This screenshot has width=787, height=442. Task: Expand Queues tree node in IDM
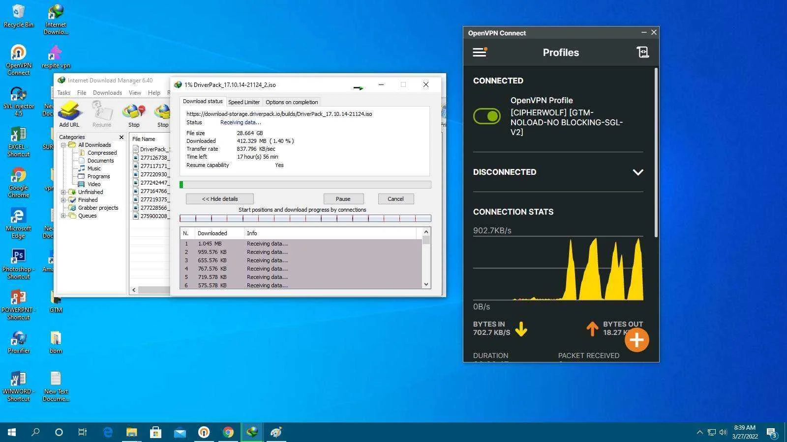pyautogui.click(x=63, y=216)
